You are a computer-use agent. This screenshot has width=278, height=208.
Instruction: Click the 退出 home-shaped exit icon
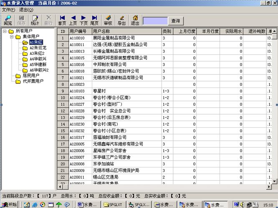135,20
